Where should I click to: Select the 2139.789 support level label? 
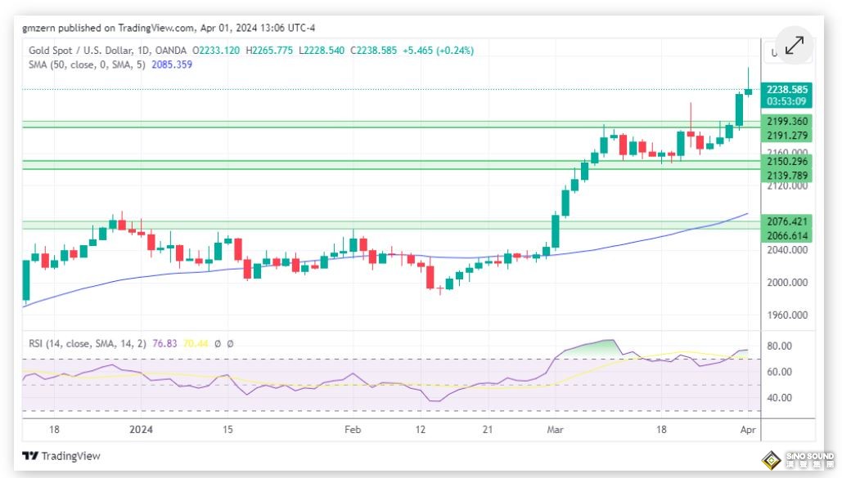(x=787, y=176)
